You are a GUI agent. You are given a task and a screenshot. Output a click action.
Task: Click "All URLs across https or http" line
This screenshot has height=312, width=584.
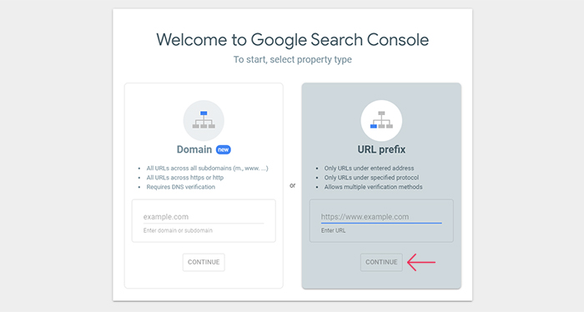[x=184, y=178]
